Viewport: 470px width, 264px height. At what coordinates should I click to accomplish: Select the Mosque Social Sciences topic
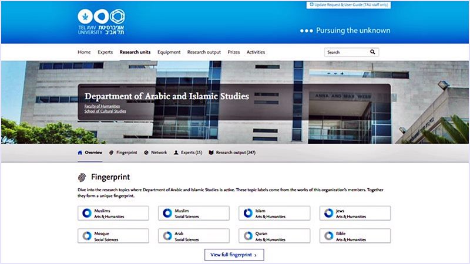coord(113,236)
